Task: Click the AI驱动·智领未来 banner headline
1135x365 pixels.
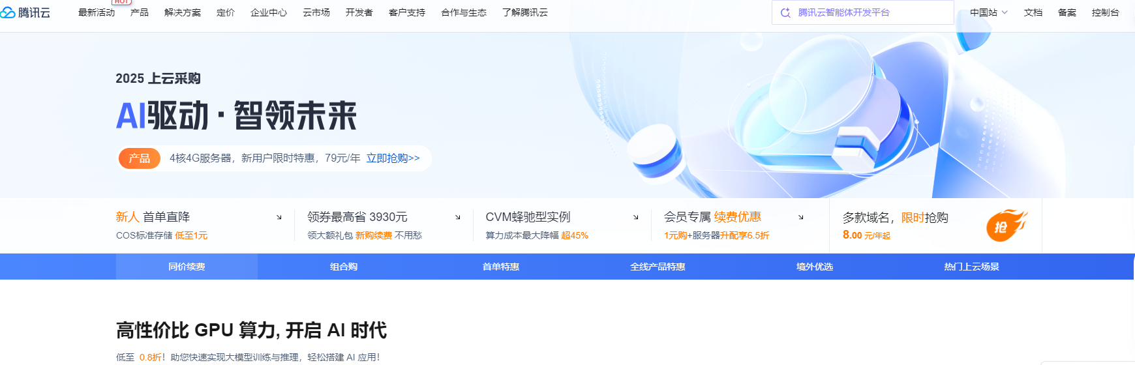Action: click(236, 116)
